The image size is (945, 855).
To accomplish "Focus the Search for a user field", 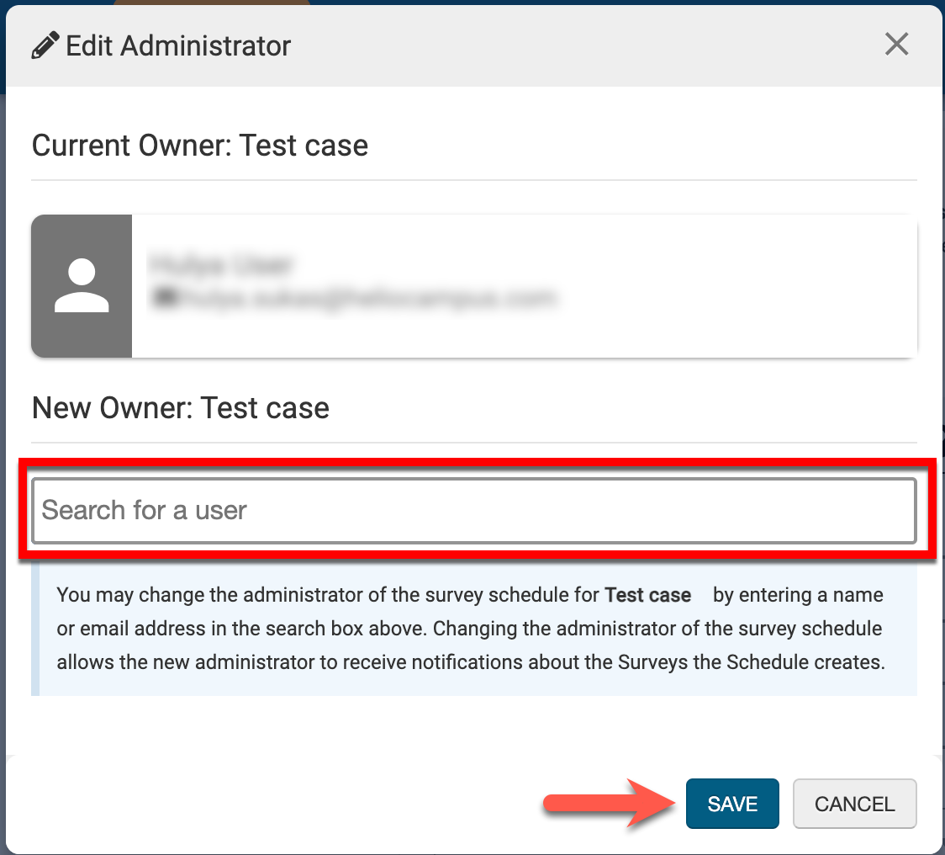I will point(473,511).
